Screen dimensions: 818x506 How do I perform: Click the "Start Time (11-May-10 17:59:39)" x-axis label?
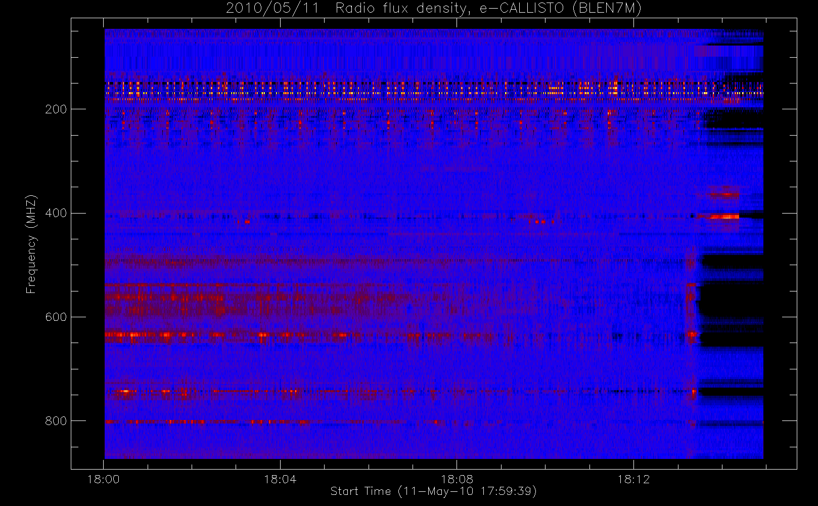point(434,491)
